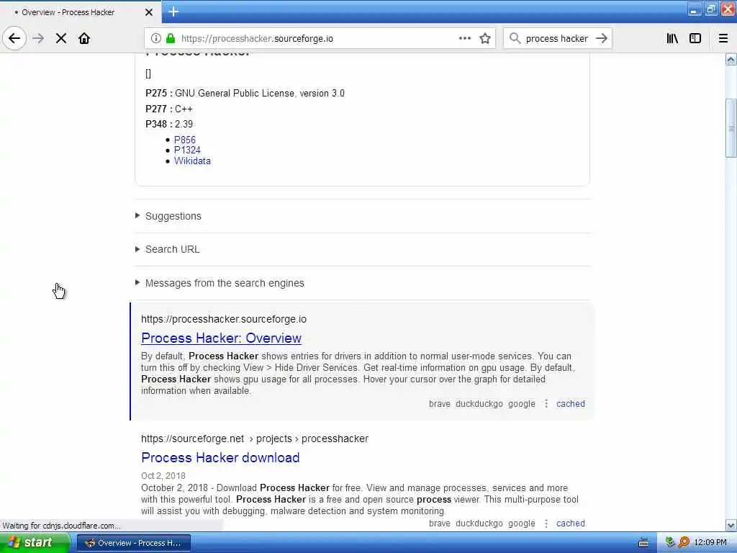
Task: Click 'https://sourceforge.net › projects › processhacker' breadcrumb
Action: pyautogui.click(x=255, y=439)
